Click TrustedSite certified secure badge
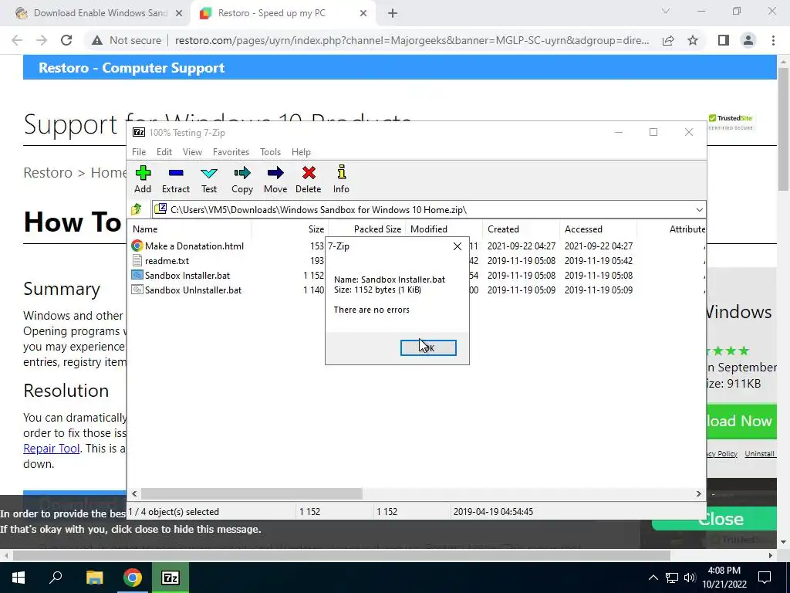This screenshot has height=593, width=790. pyautogui.click(x=731, y=122)
